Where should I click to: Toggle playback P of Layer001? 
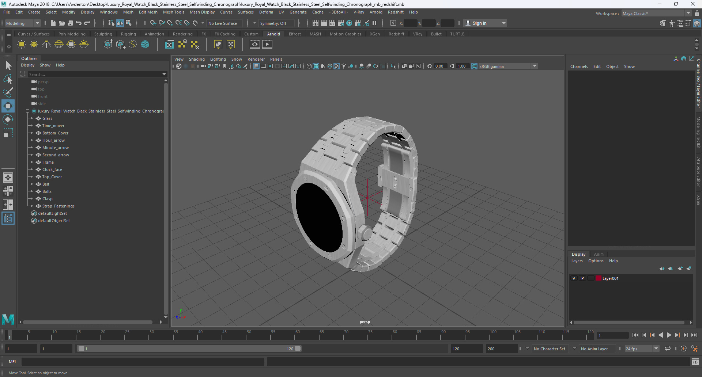582,278
